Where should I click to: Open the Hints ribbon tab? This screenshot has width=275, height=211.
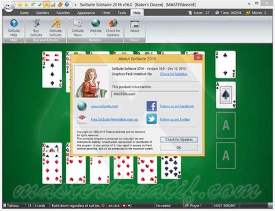click(106, 13)
